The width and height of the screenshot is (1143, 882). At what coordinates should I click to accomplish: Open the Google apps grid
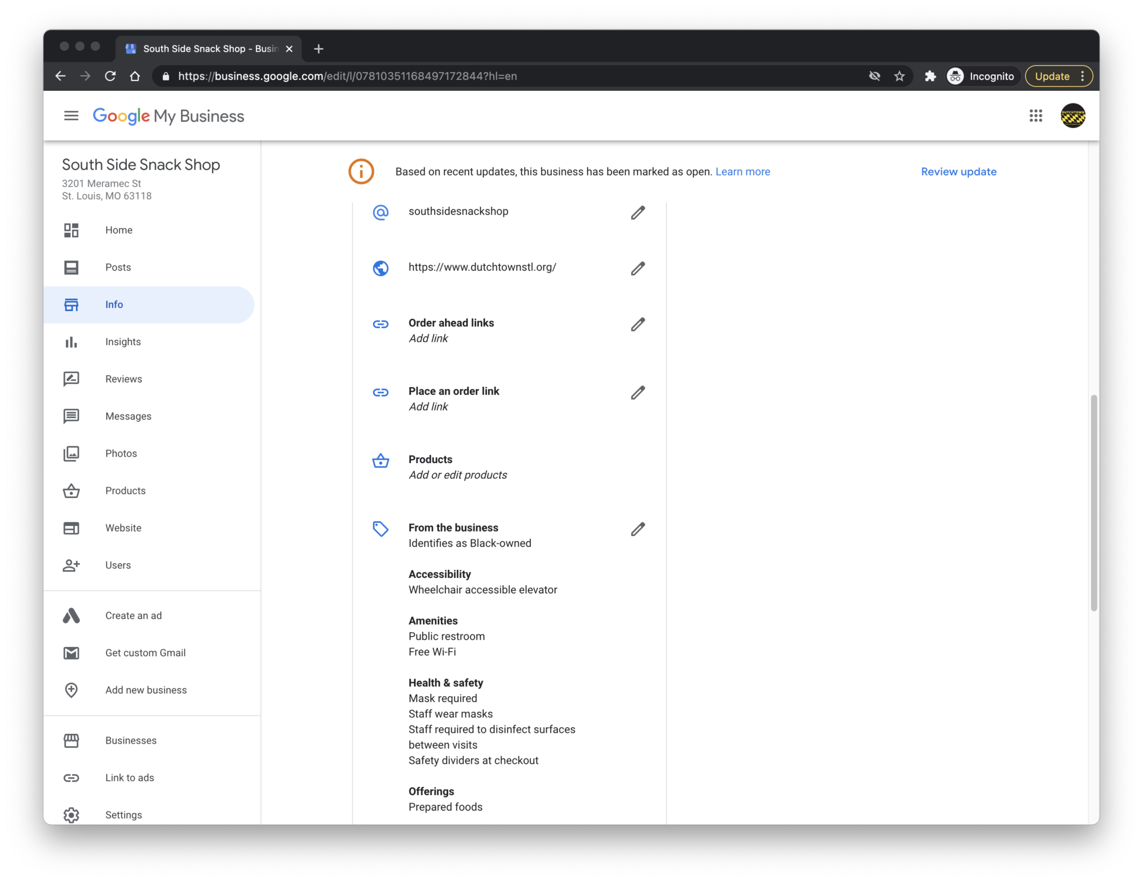point(1036,116)
